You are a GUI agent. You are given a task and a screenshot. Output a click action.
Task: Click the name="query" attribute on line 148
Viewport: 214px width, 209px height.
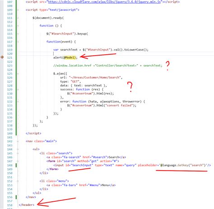(x=126, y=165)
